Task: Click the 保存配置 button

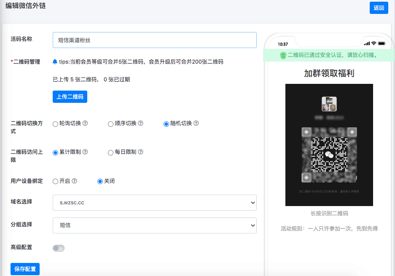Action: click(25, 269)
